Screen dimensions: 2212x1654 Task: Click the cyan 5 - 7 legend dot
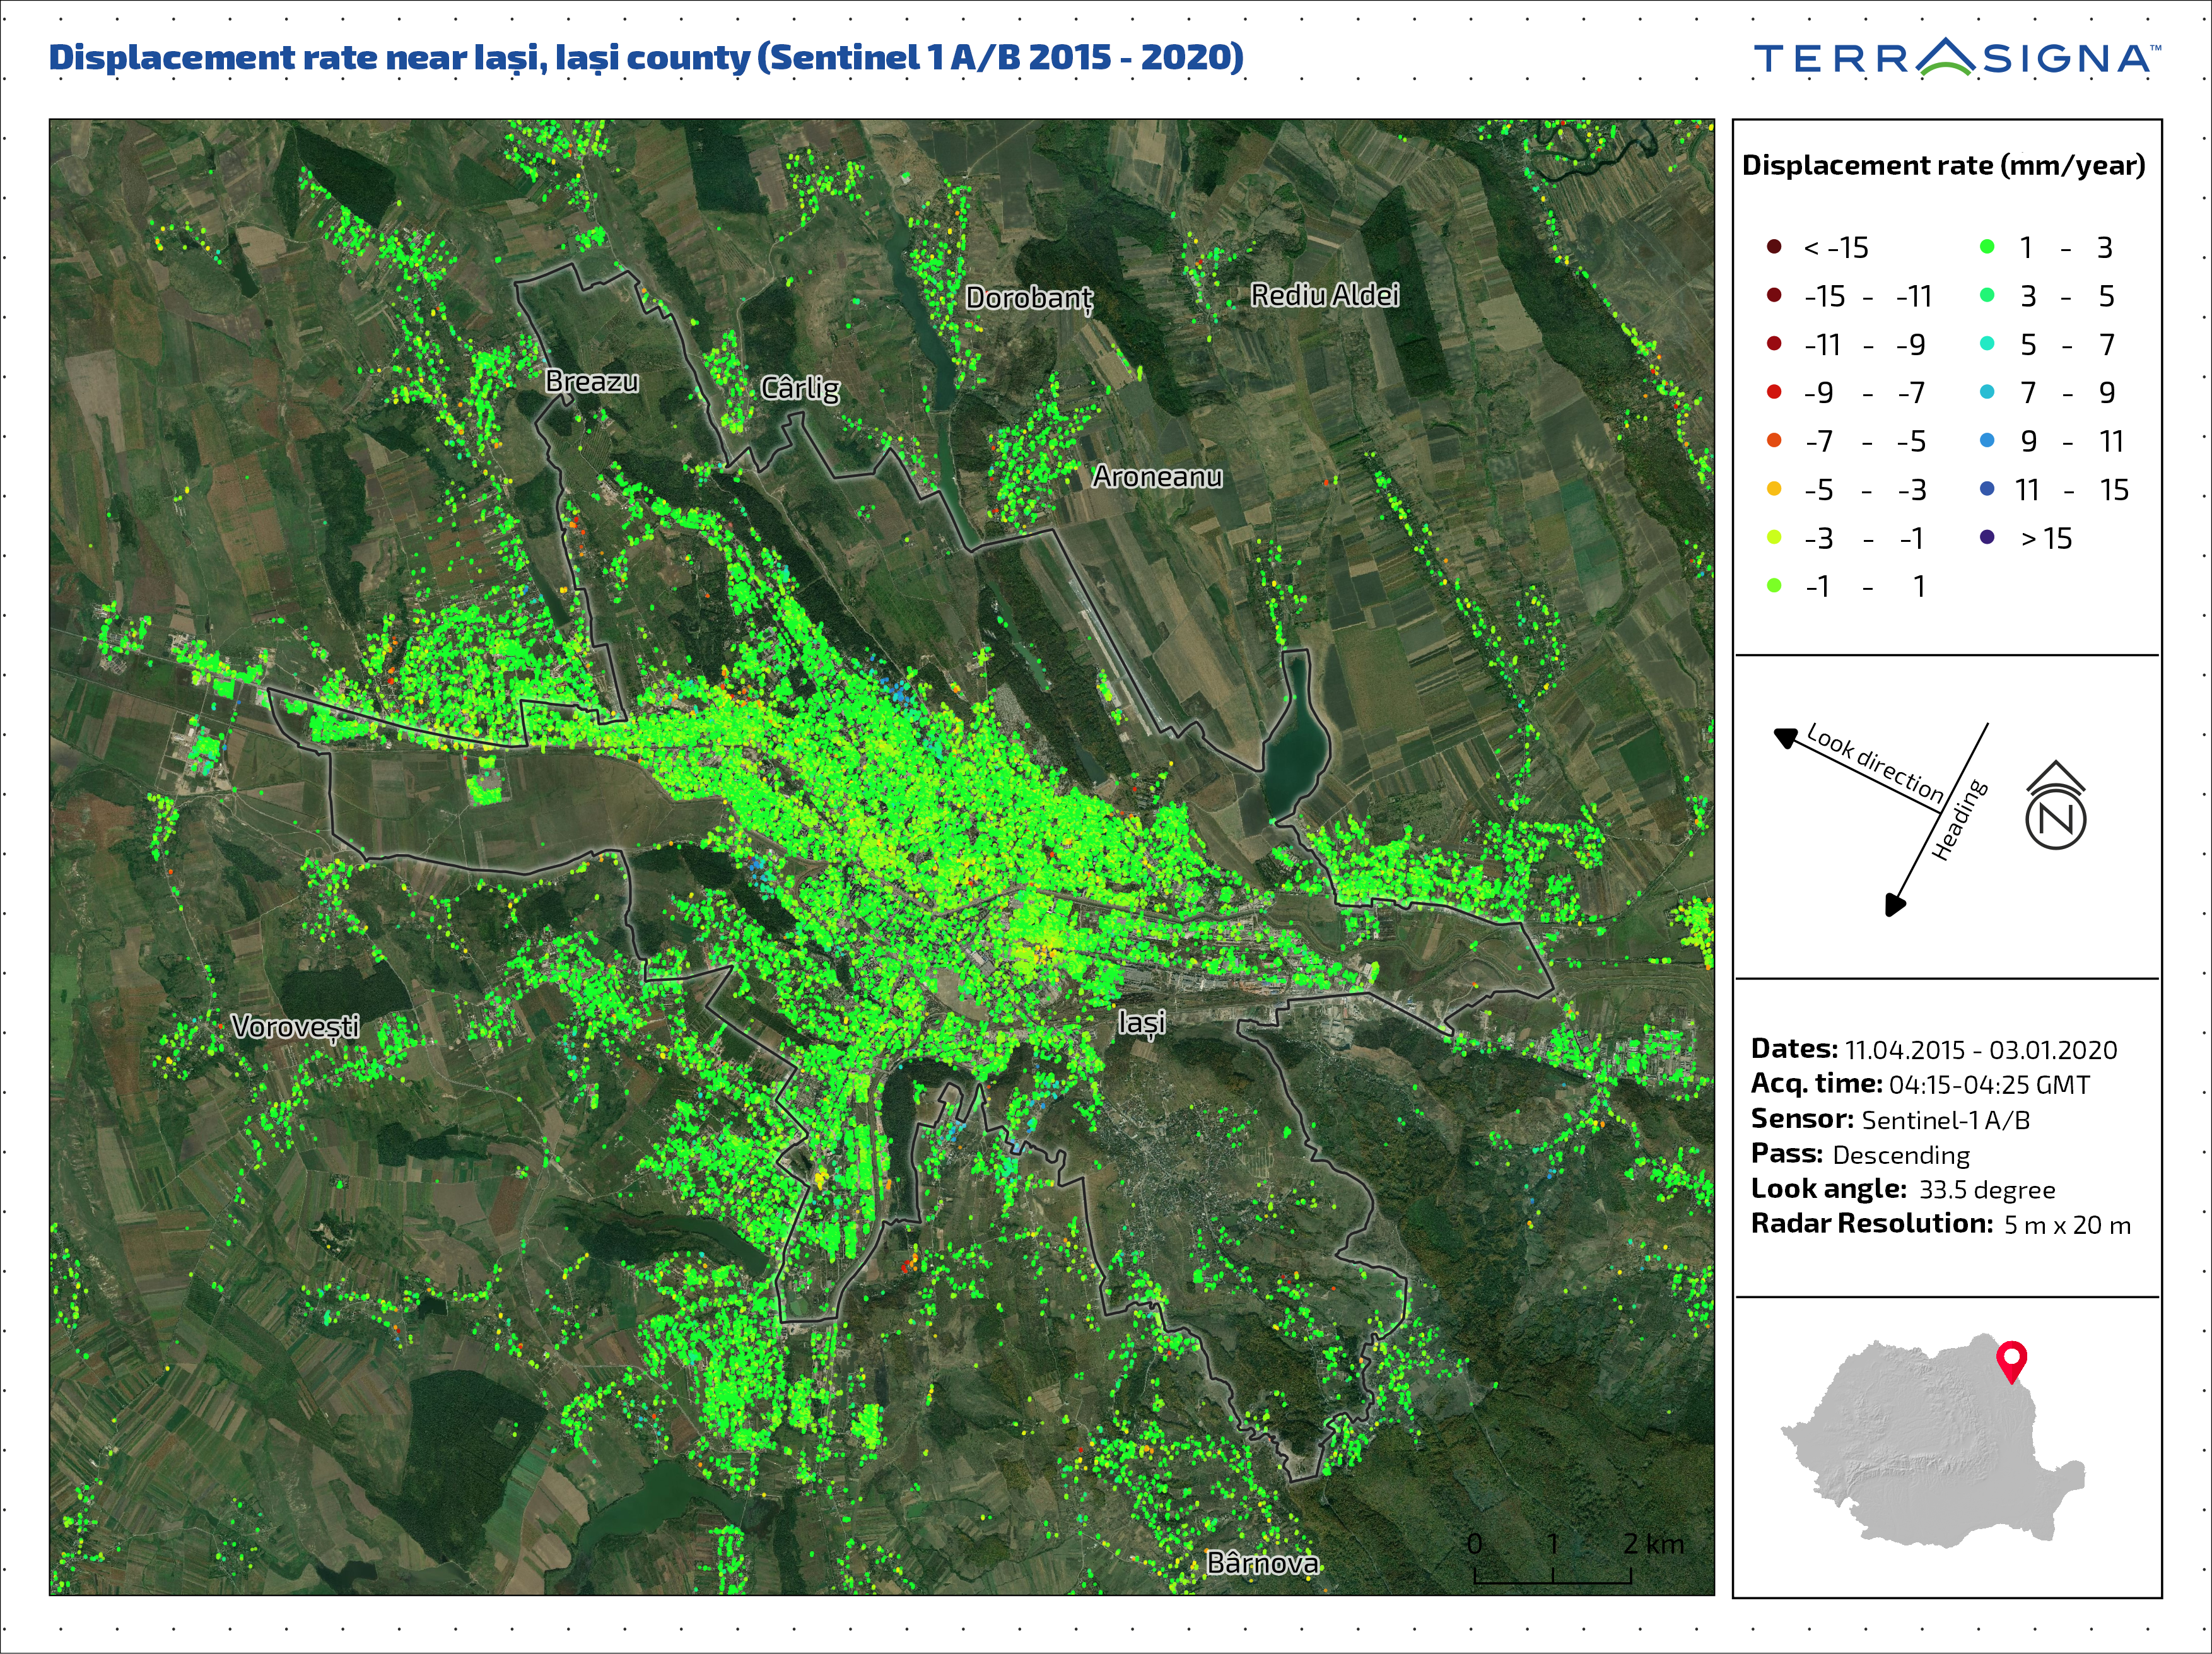[1987, 344]
